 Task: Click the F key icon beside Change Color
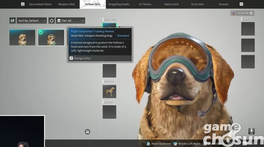[71, 58]
